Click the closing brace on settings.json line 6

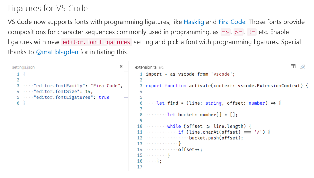click(x=24, y=103)
